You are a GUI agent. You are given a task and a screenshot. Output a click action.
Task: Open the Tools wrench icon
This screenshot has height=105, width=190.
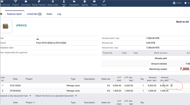pos(104,1)
